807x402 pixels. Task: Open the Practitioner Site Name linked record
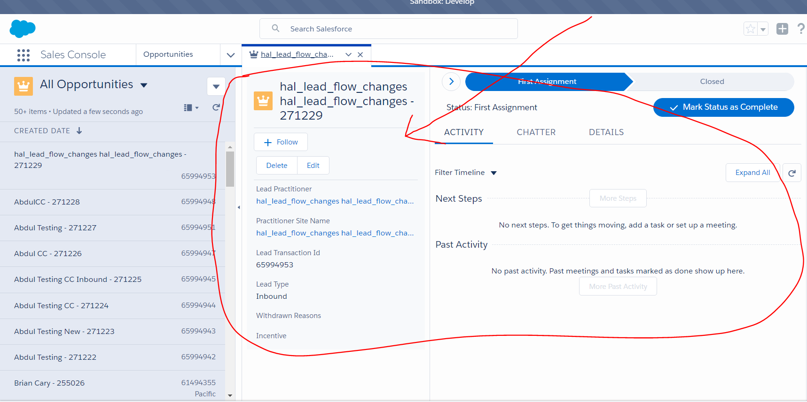point(335,233)
